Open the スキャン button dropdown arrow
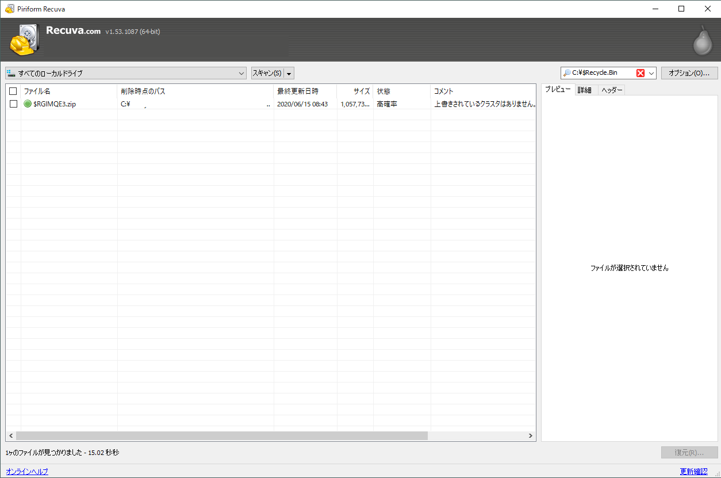Viewport: 721px width, 478px height. coord(289,73)
